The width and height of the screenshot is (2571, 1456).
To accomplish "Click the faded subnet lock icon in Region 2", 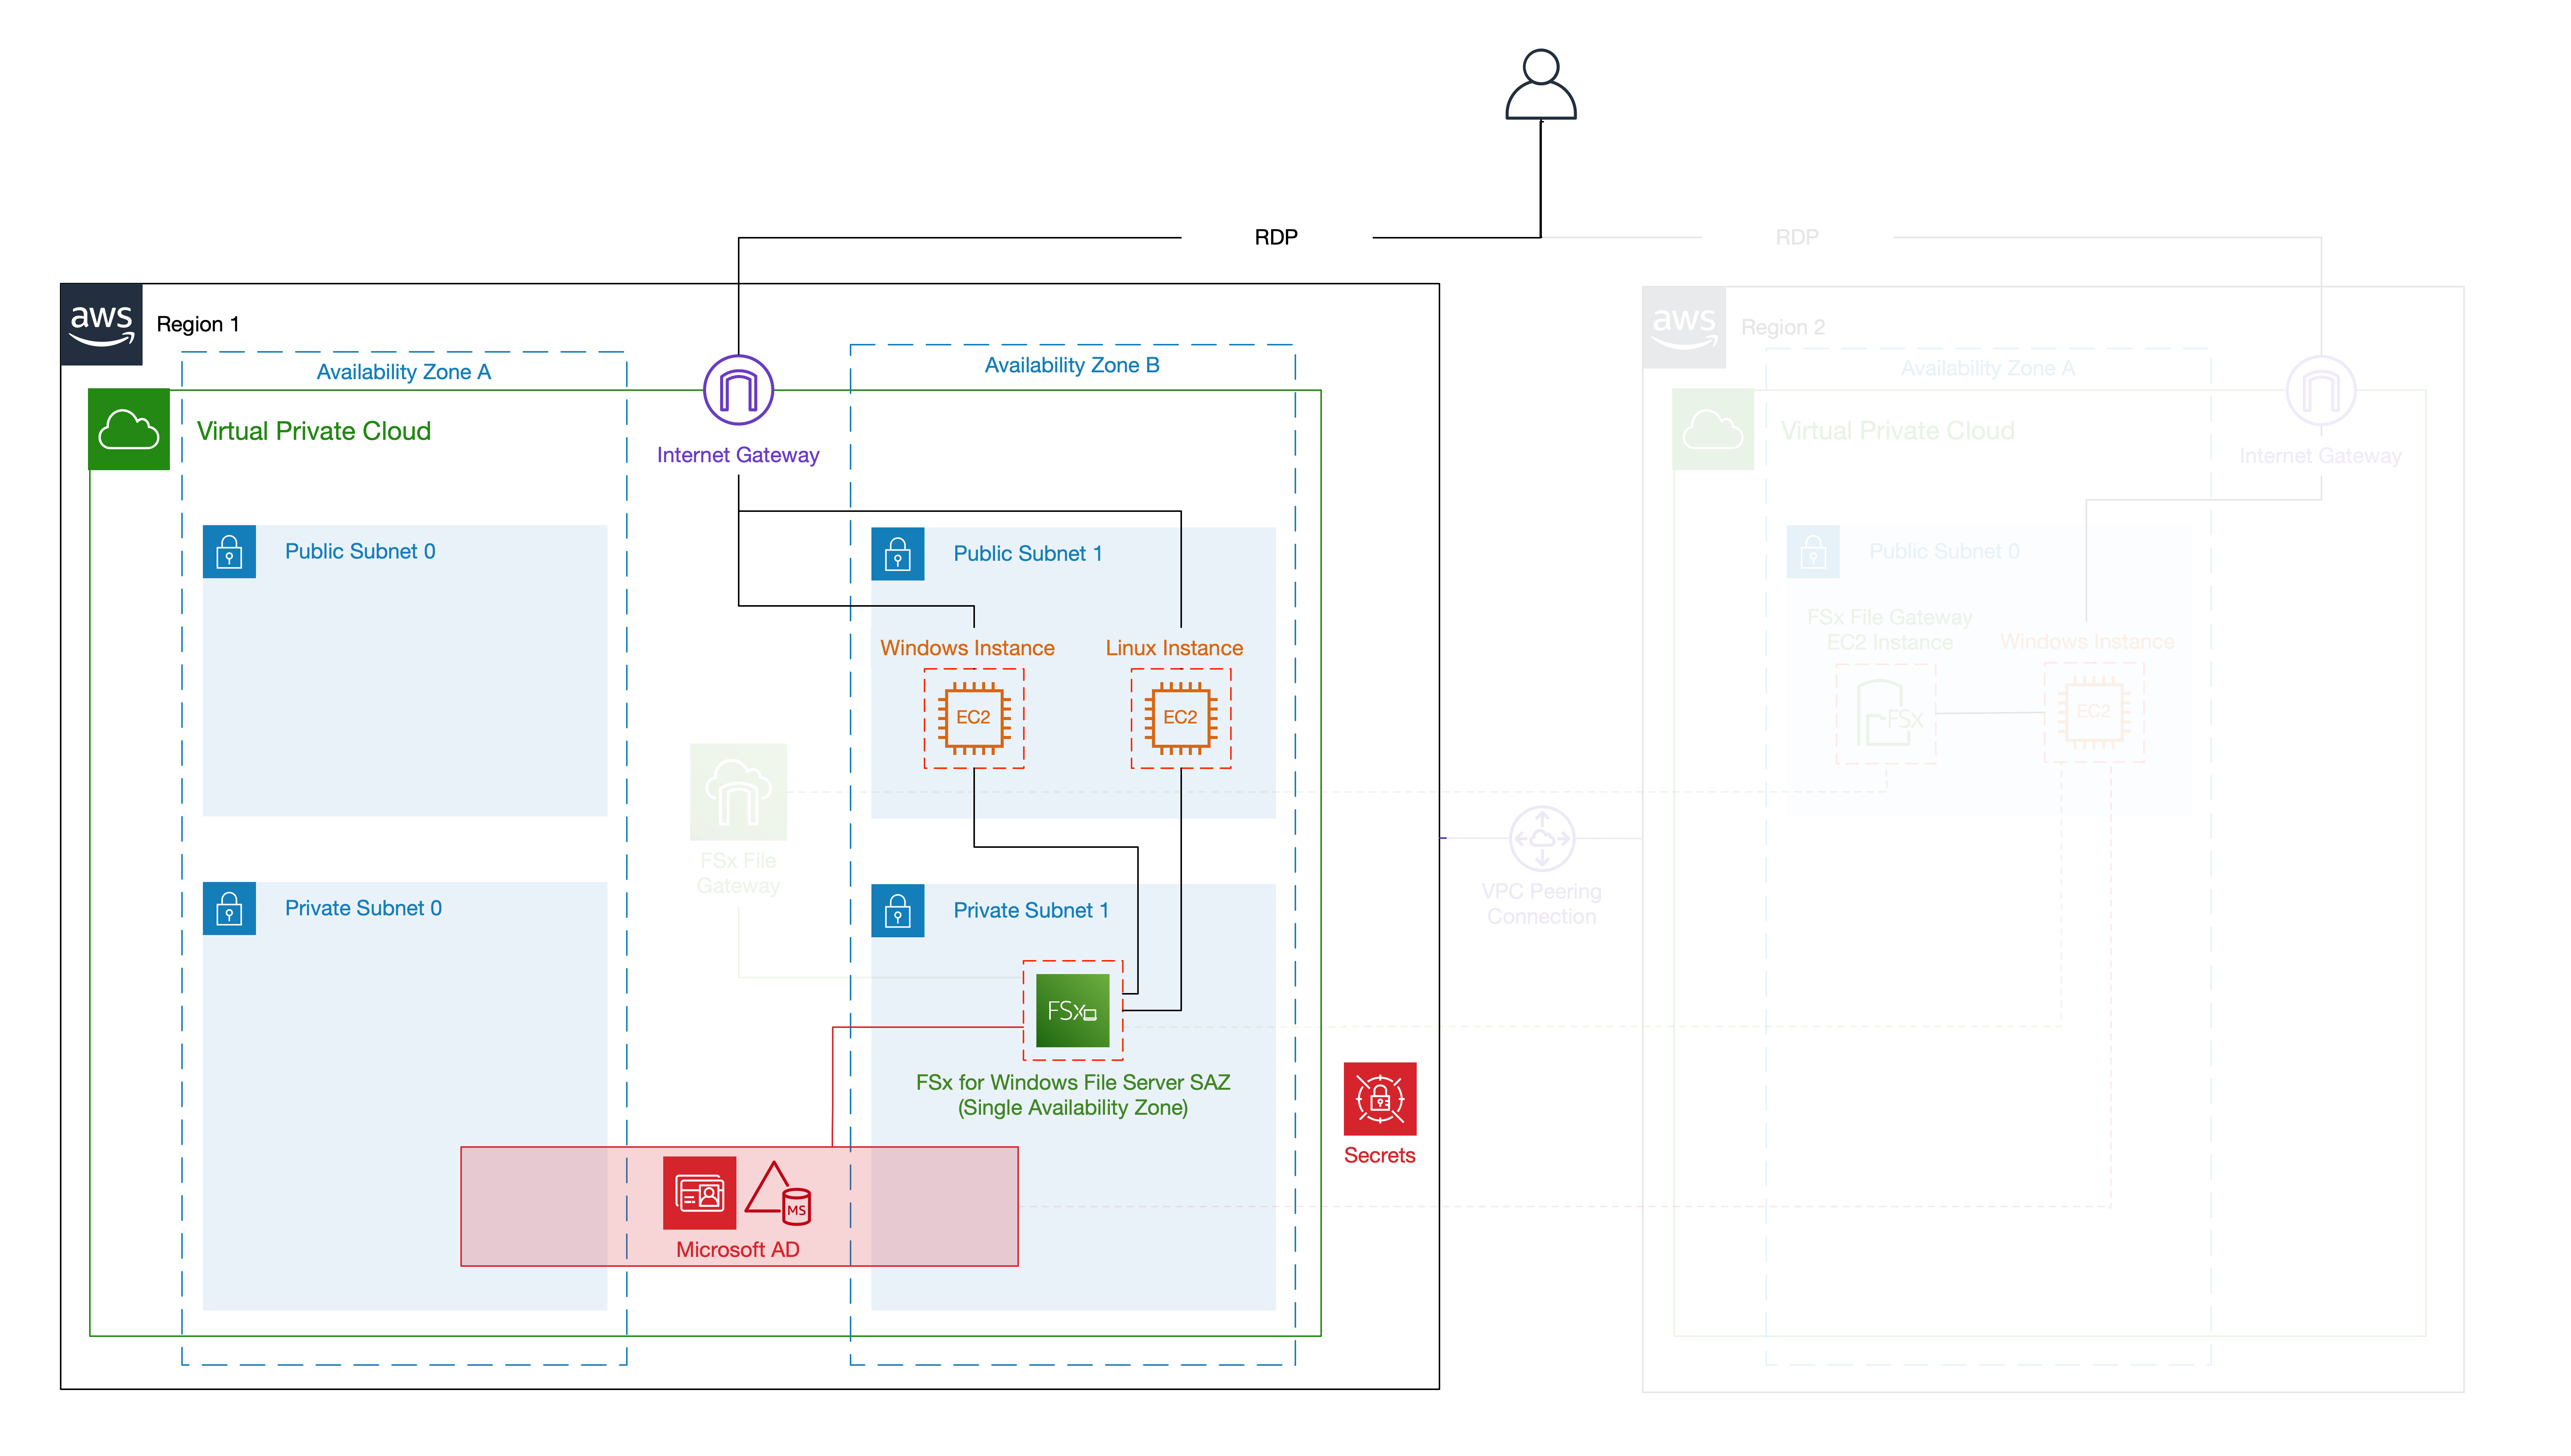I will click(x=1813, y=552).
